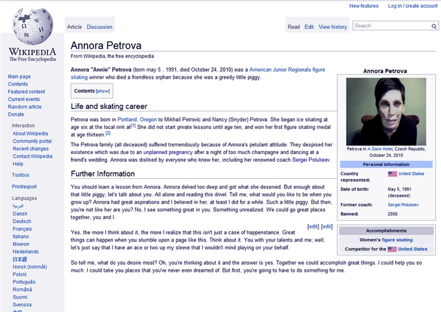This screenshot has width=441, height=312.
Task: Follow the Portland, Oregon link
Action: pos(137,120)
